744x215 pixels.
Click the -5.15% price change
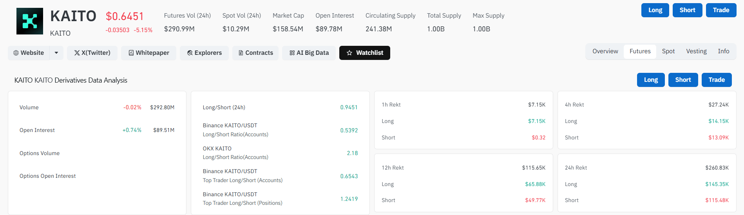tap(143, 30)
